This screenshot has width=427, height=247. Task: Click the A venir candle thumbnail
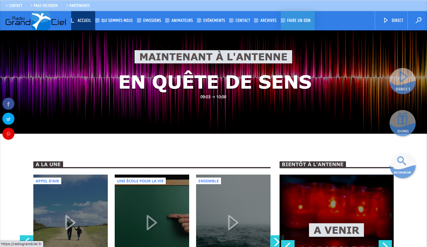pyautogui.click(x=336, y=211)
